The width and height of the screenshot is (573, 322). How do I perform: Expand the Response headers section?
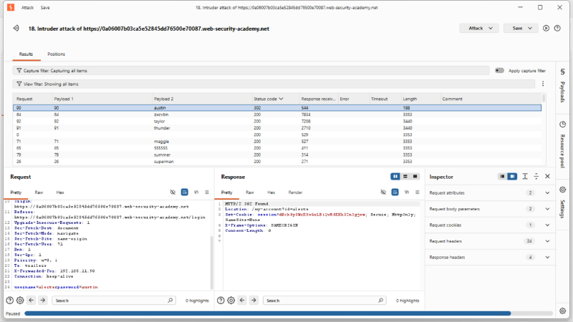(x=490, y=258)
